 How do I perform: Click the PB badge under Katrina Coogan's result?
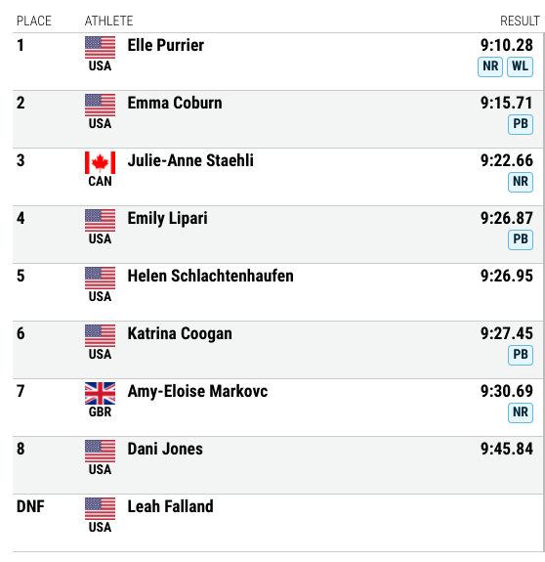click(x=521, y=355)
